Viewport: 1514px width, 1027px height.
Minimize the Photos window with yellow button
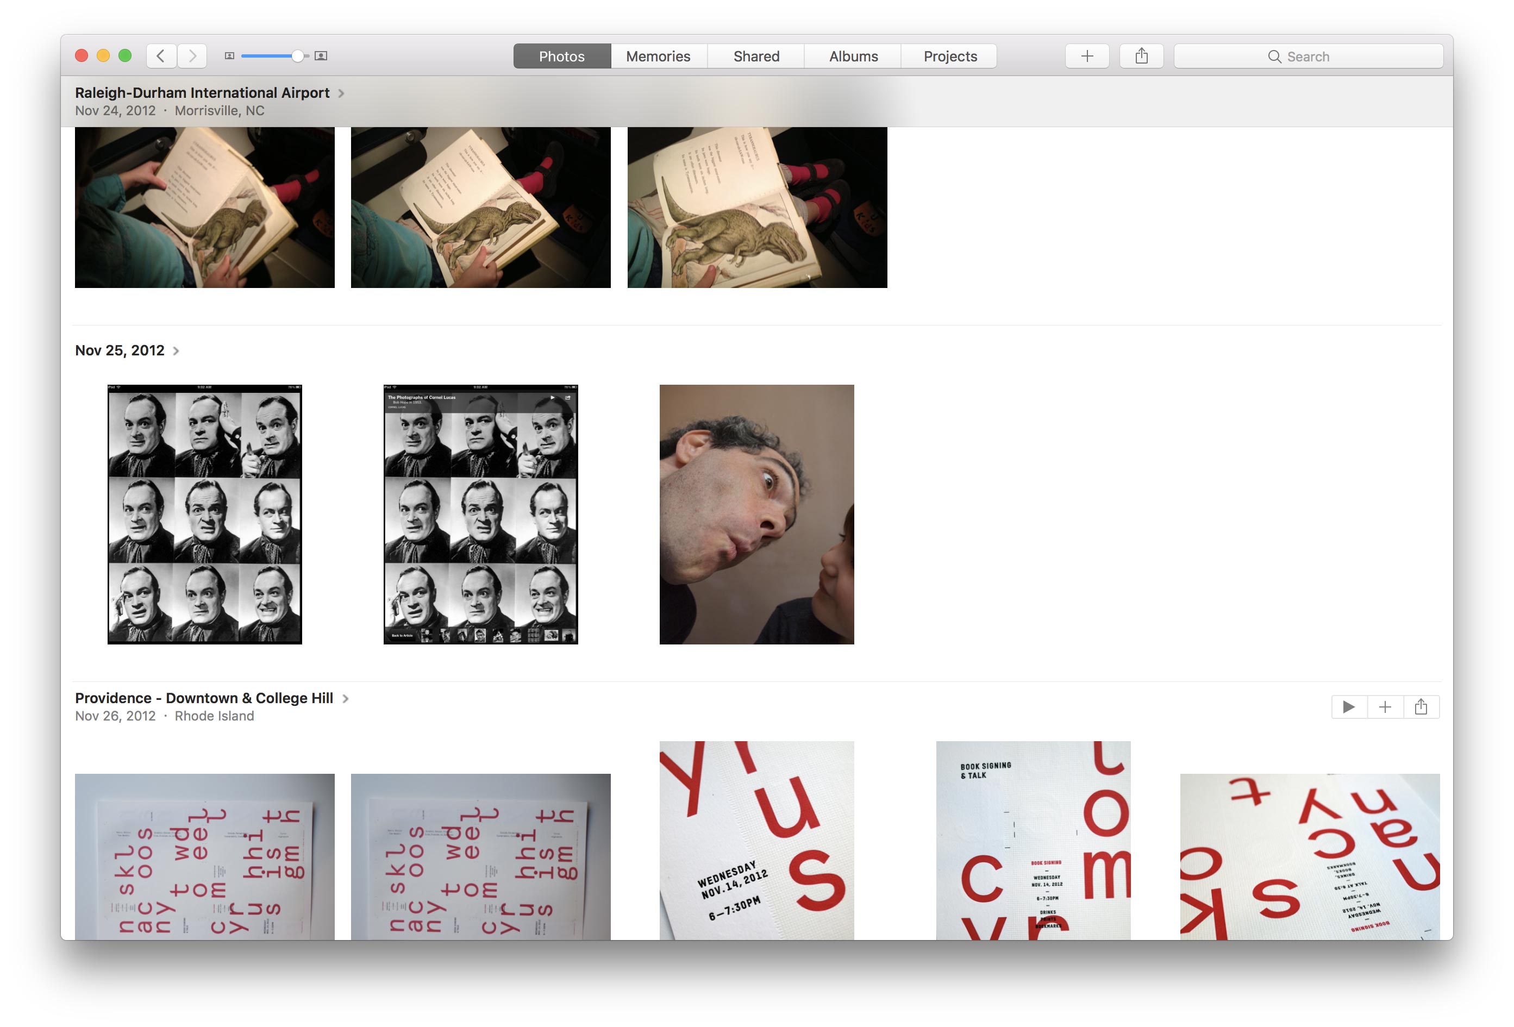pos(103,56)
